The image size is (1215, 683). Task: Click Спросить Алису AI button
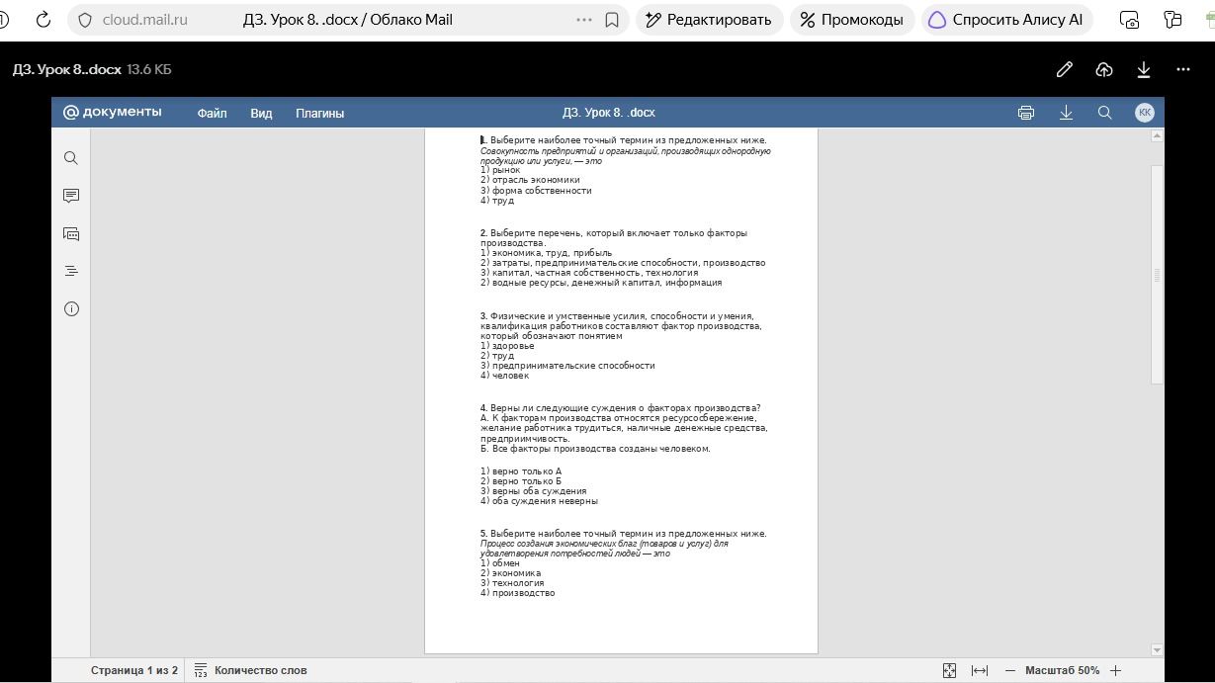pos(1006,20)
